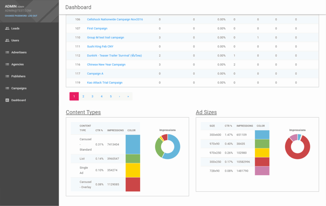Open the Chinese New Year Campaign
Viewport: 326px width, 206px height.
(x=106, y=64)
